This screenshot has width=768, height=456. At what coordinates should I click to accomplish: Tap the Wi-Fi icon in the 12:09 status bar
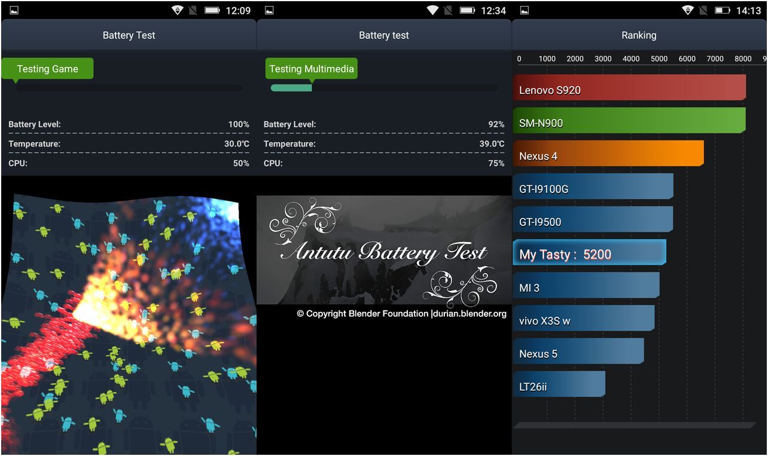tap(177, 10)
